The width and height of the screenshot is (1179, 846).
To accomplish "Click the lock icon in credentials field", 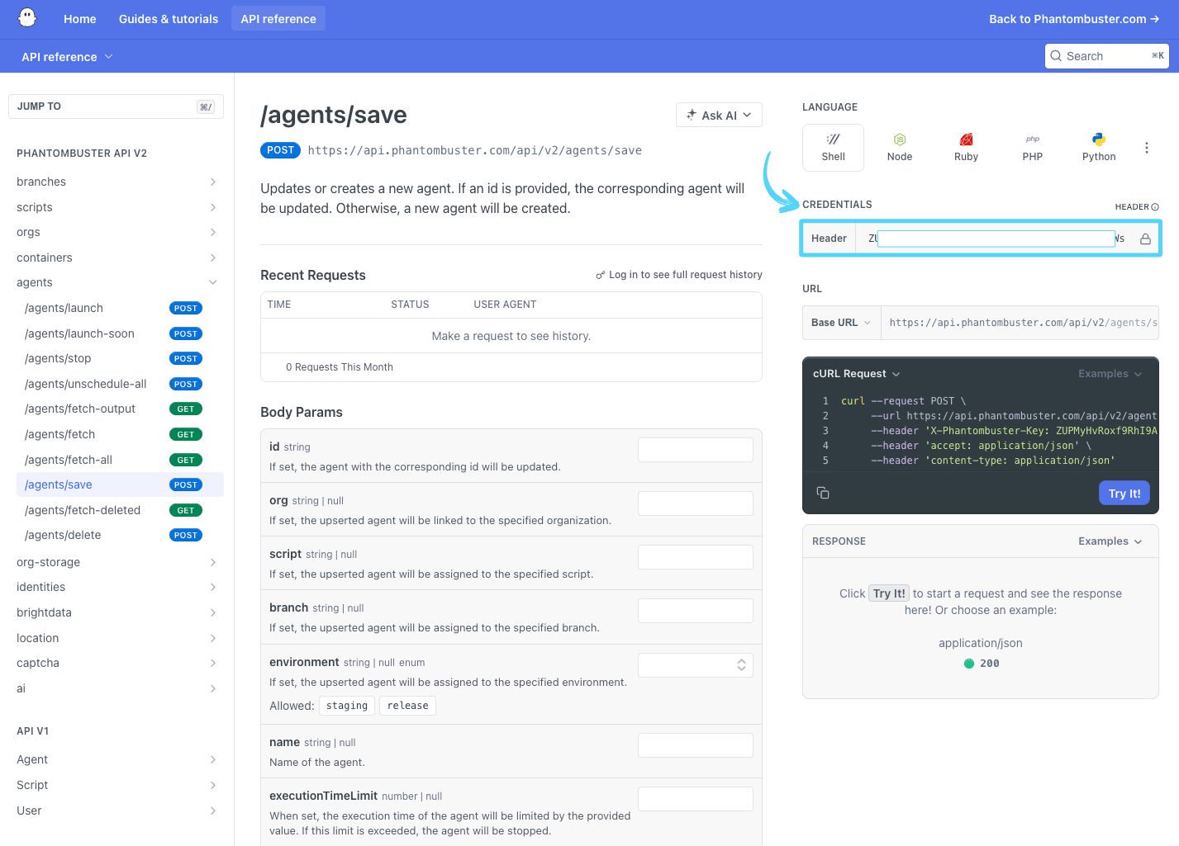I will tap(1145, 239).
